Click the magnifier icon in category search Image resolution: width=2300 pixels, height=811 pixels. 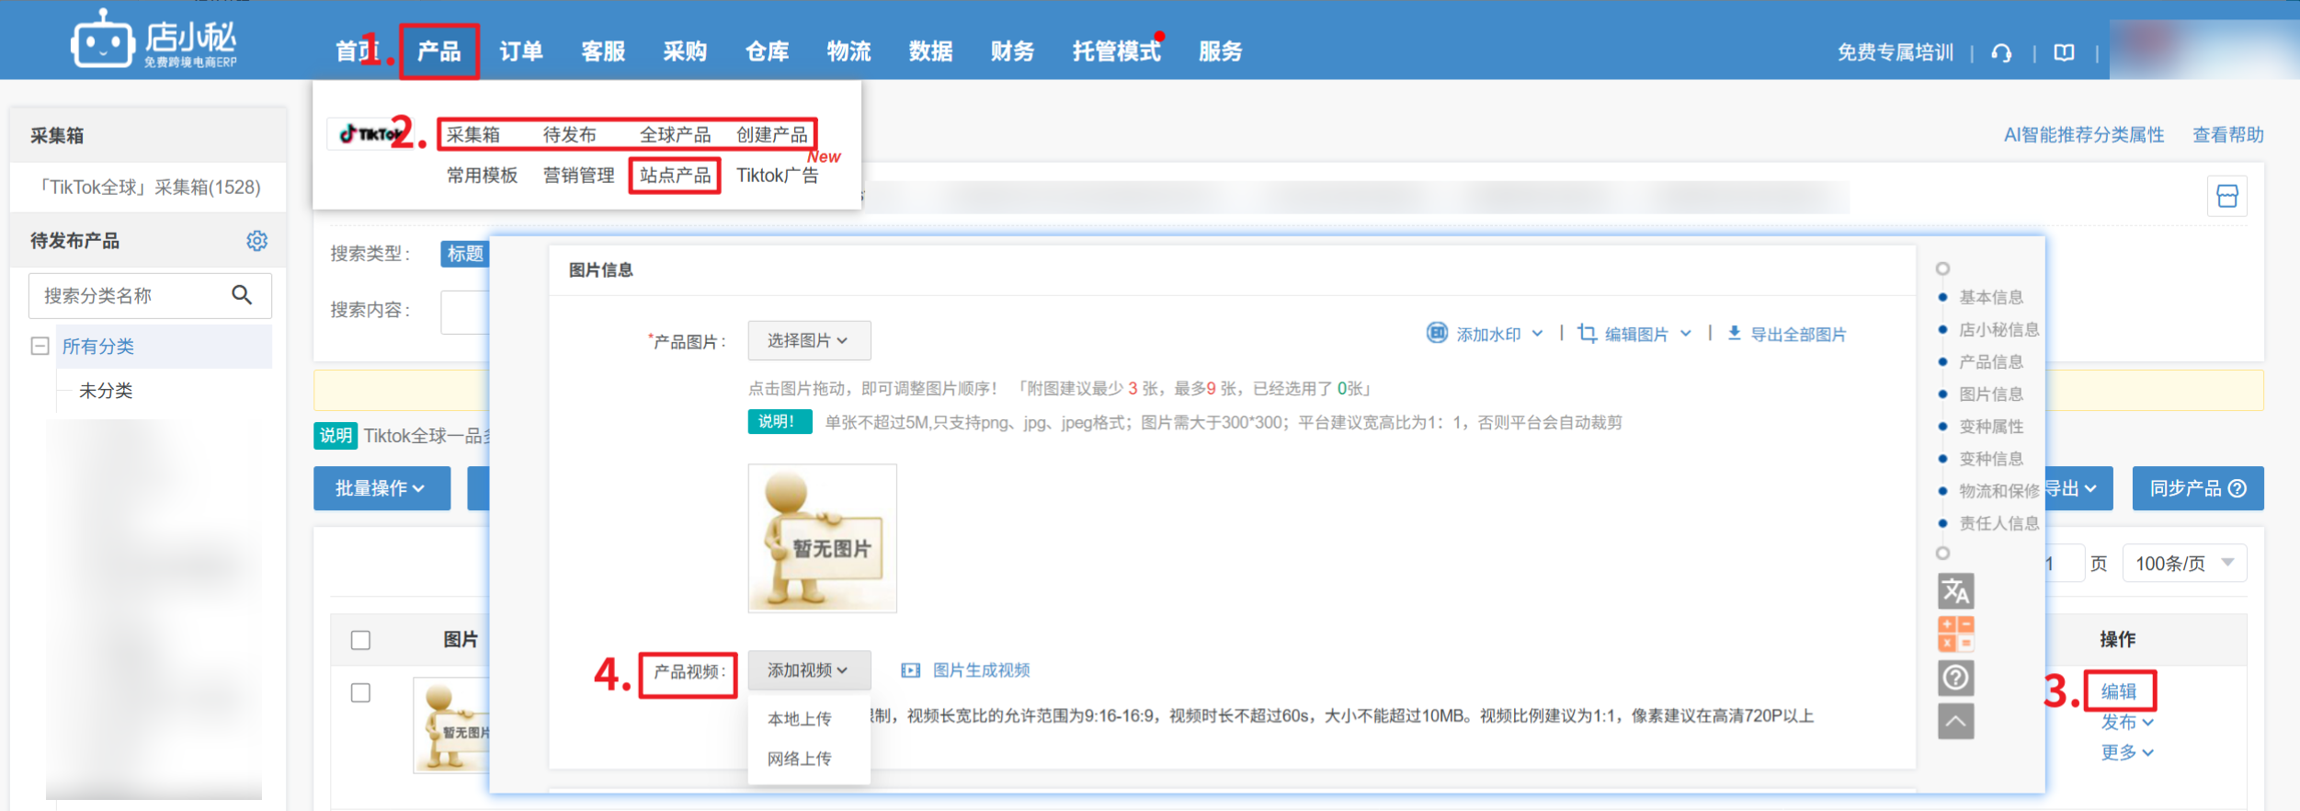pyautogui.click(x=242, y=295)
